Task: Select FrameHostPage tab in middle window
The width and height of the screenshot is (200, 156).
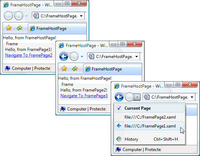Action: tap(112, 69)
